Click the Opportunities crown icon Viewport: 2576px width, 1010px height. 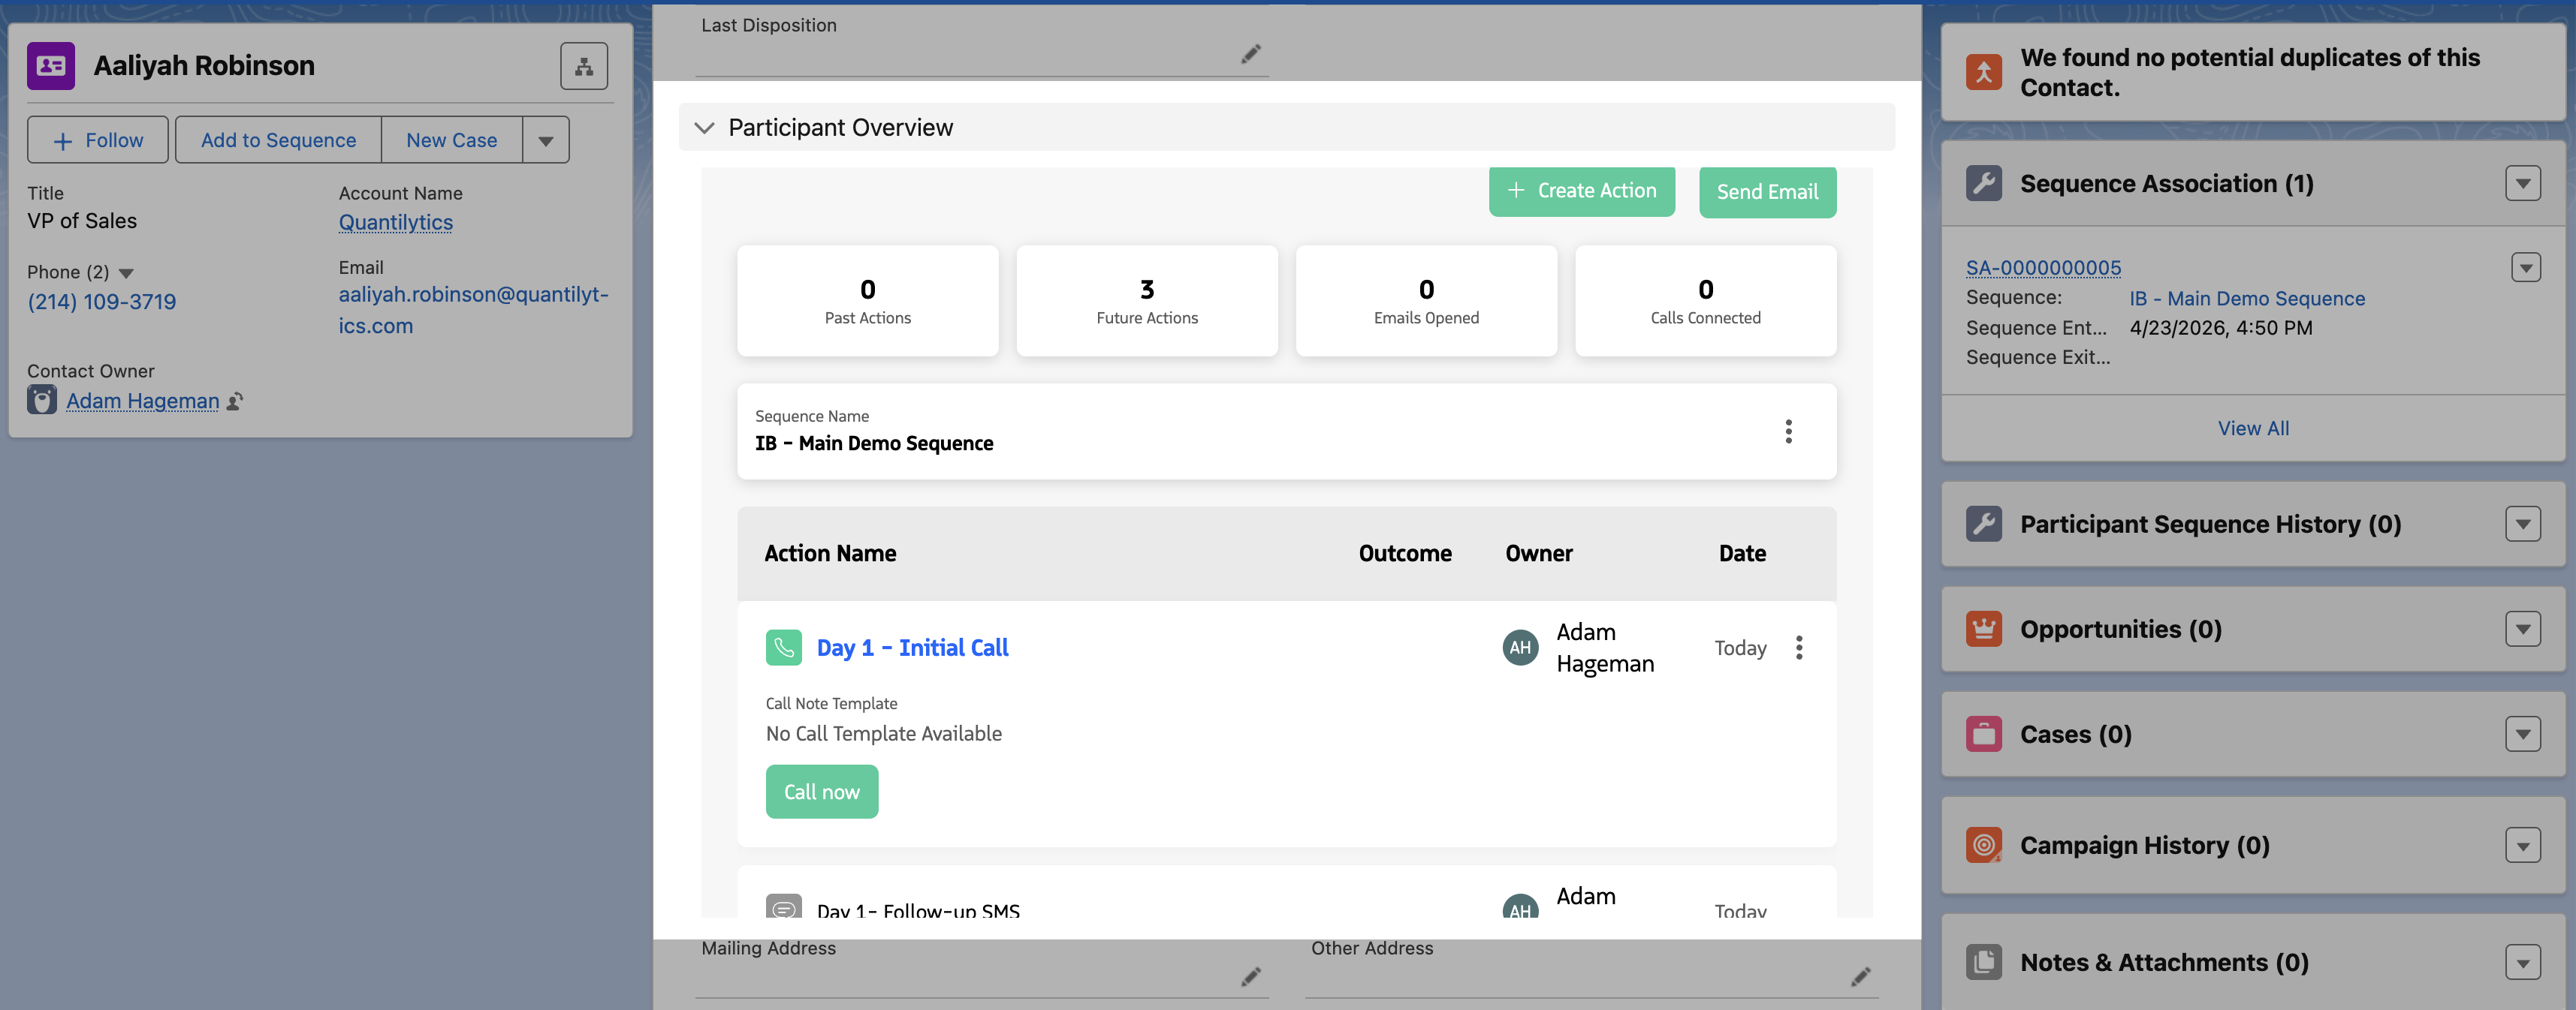1983,628
